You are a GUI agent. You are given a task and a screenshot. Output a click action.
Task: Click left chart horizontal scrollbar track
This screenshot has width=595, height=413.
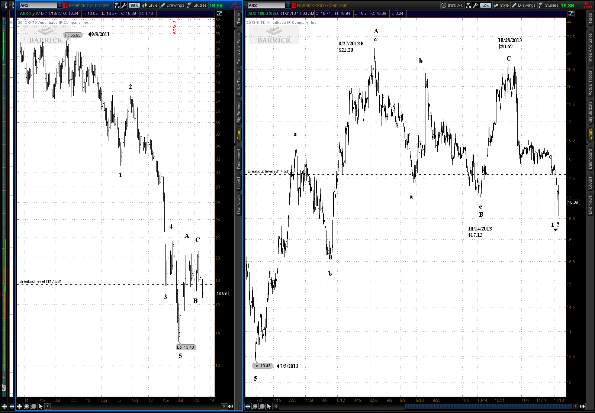click(x=135, y=406)
